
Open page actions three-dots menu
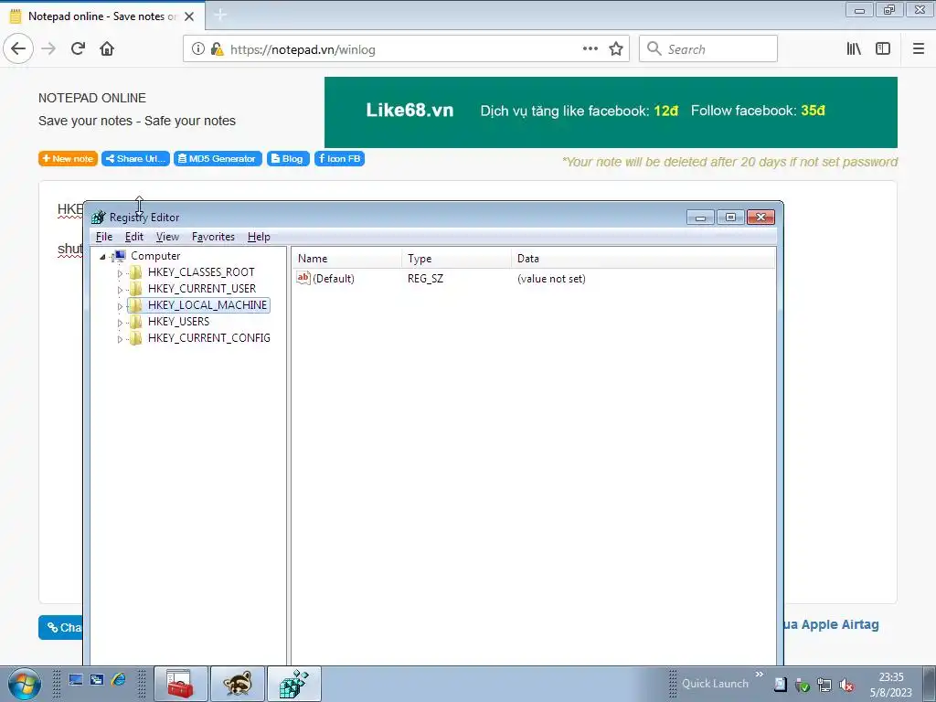click(x=590, y=49)
